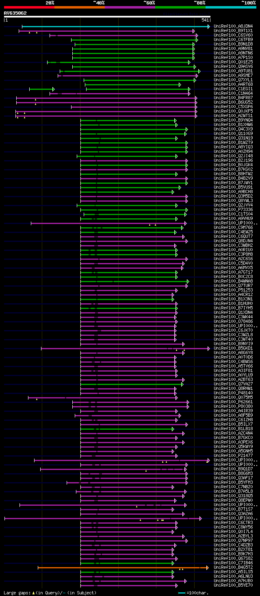Click label UniRef100_A0ZH94

point(233,152)
